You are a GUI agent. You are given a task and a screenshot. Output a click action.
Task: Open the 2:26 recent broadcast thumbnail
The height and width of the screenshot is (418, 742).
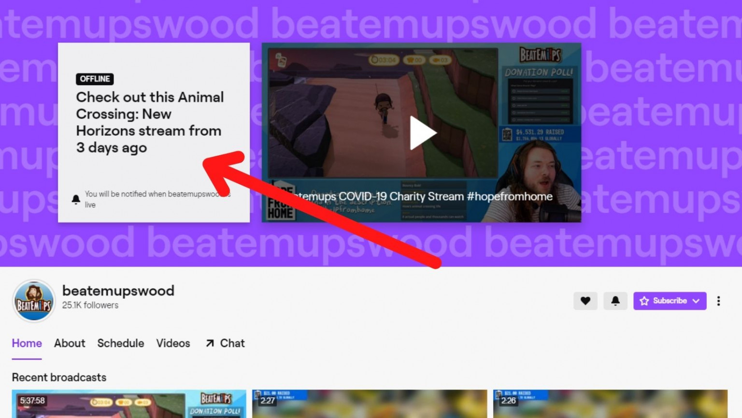[611, 404]
